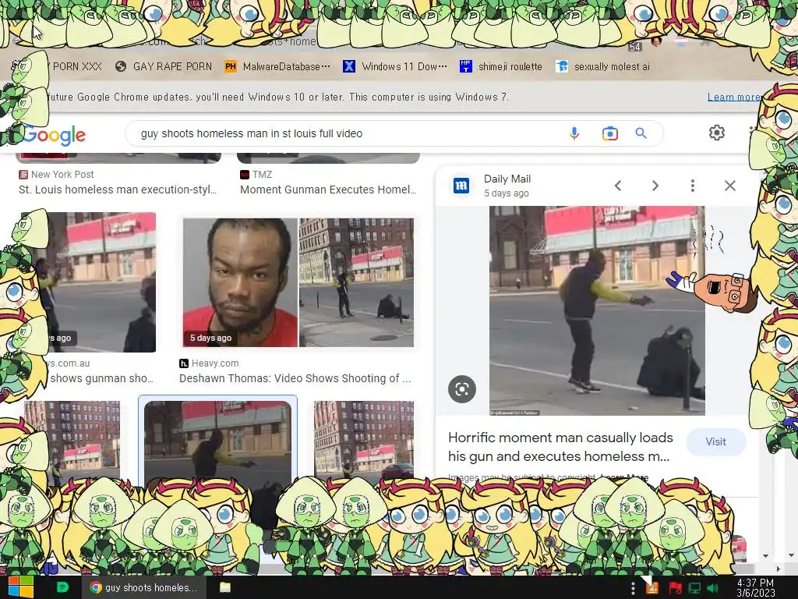
Task: Open Google Lens search by image icon
Action: pos(609,133)
